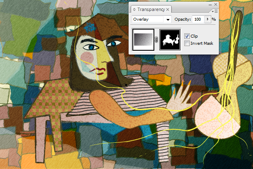The image size is (253, 169).
Task: Uncheck the Clip checkbox
Action: [187, 36]
